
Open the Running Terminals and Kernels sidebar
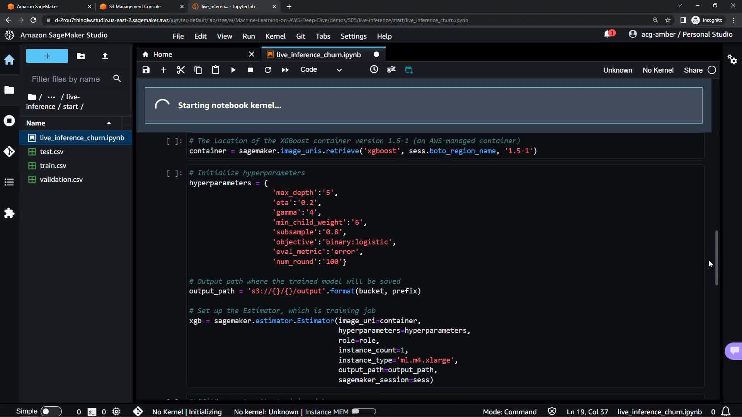[9, 120]
